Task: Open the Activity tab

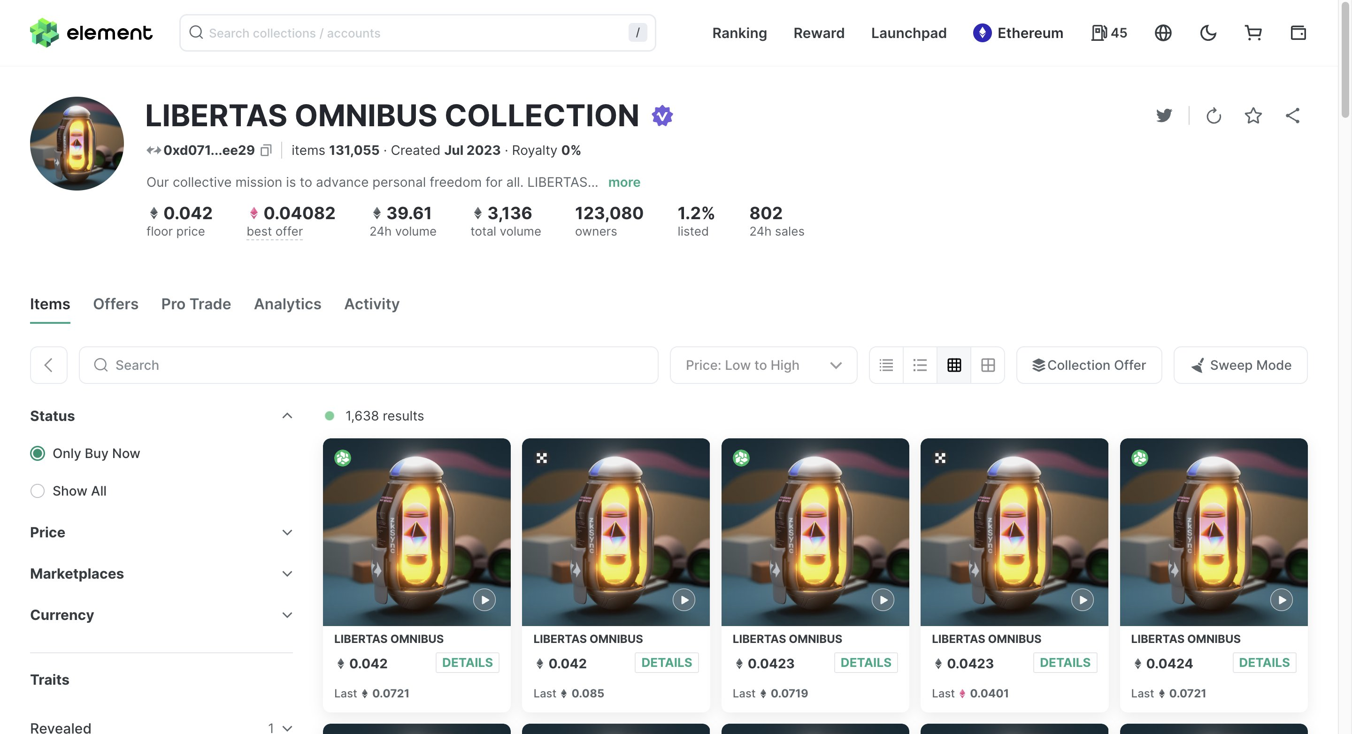Action: (372, 304)
